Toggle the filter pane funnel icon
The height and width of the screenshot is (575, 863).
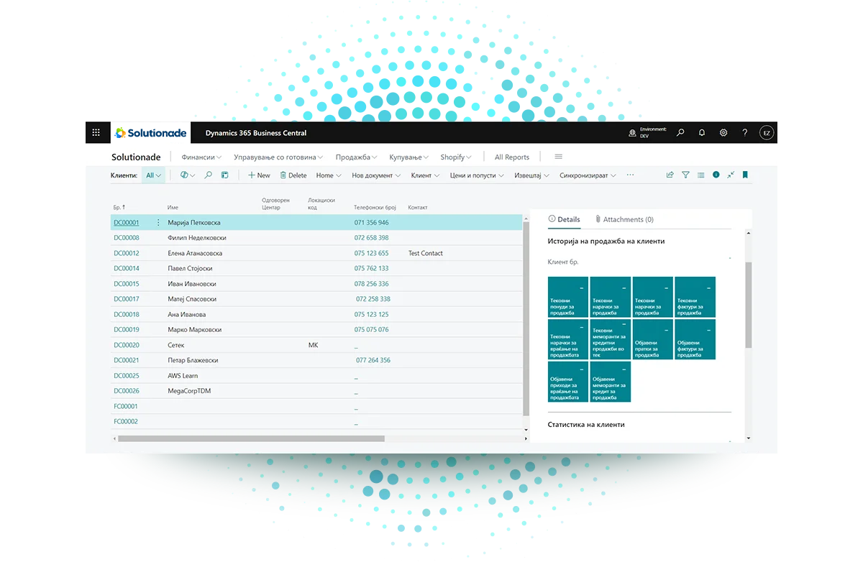(685, 175)
